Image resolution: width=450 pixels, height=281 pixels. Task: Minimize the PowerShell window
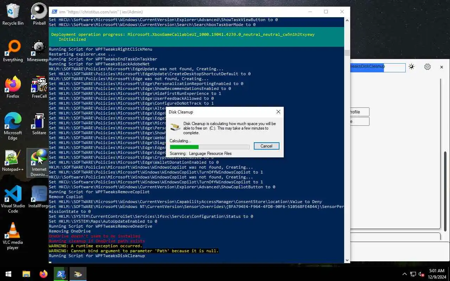point(310,12)
